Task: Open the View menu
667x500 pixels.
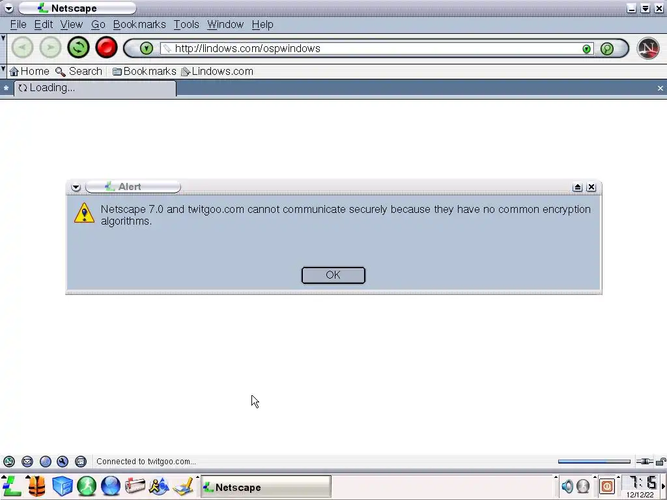Action: (72, 25)
